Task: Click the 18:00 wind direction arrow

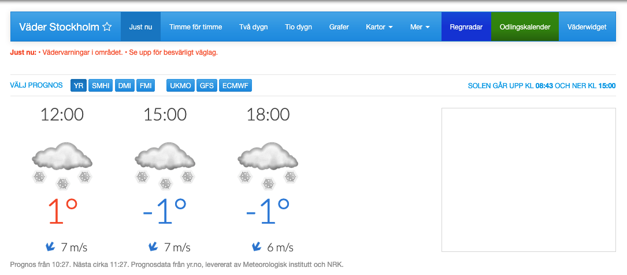Action: pos(257,247)
